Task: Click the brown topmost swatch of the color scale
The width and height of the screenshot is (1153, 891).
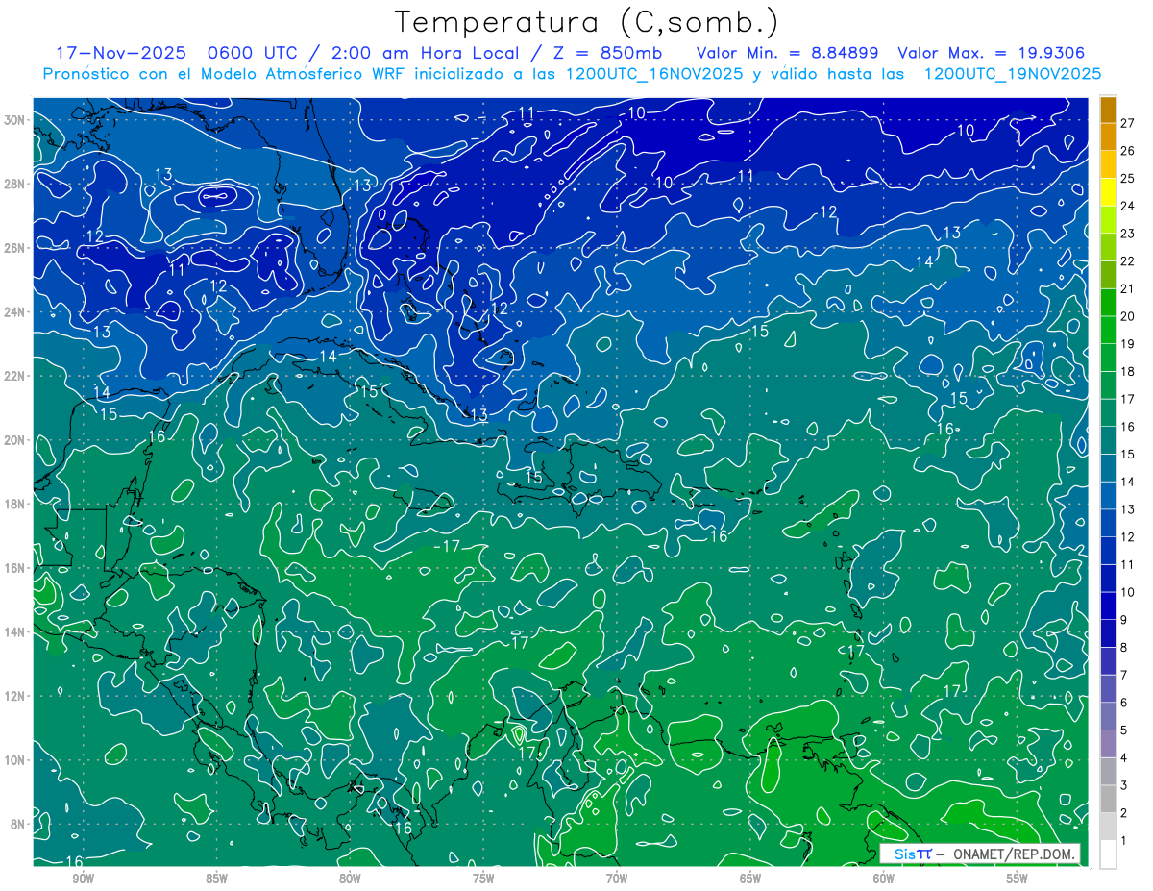Action: click(x=1109, y=109)
